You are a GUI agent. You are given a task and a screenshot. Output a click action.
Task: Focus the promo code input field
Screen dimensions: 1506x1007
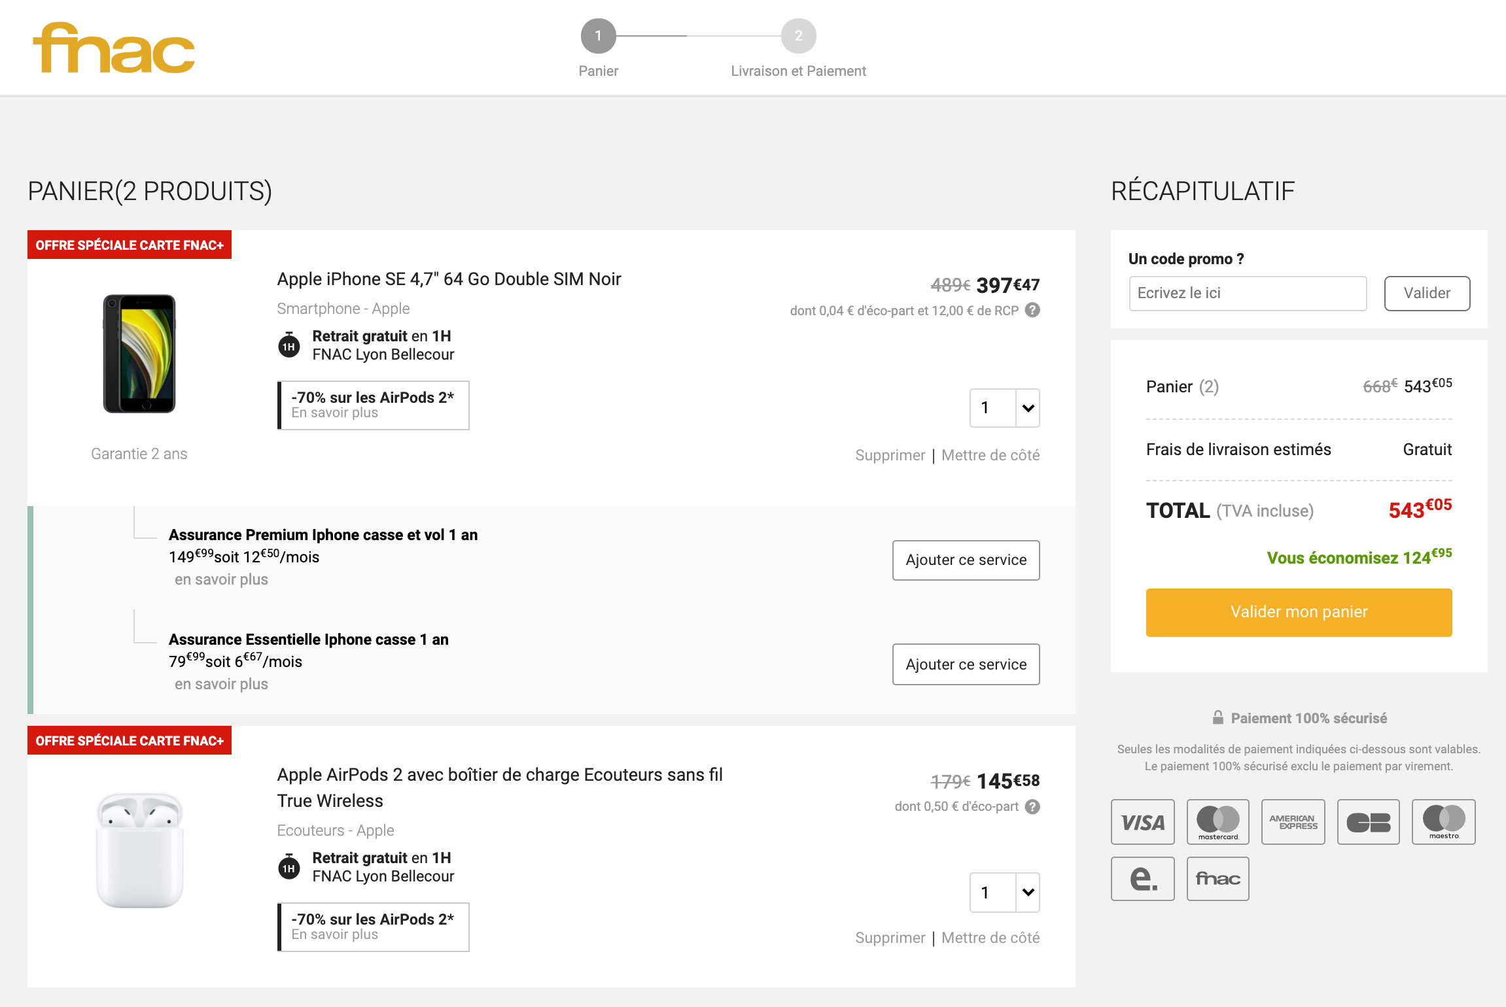pyautogui.click(x=1248, y=293)
